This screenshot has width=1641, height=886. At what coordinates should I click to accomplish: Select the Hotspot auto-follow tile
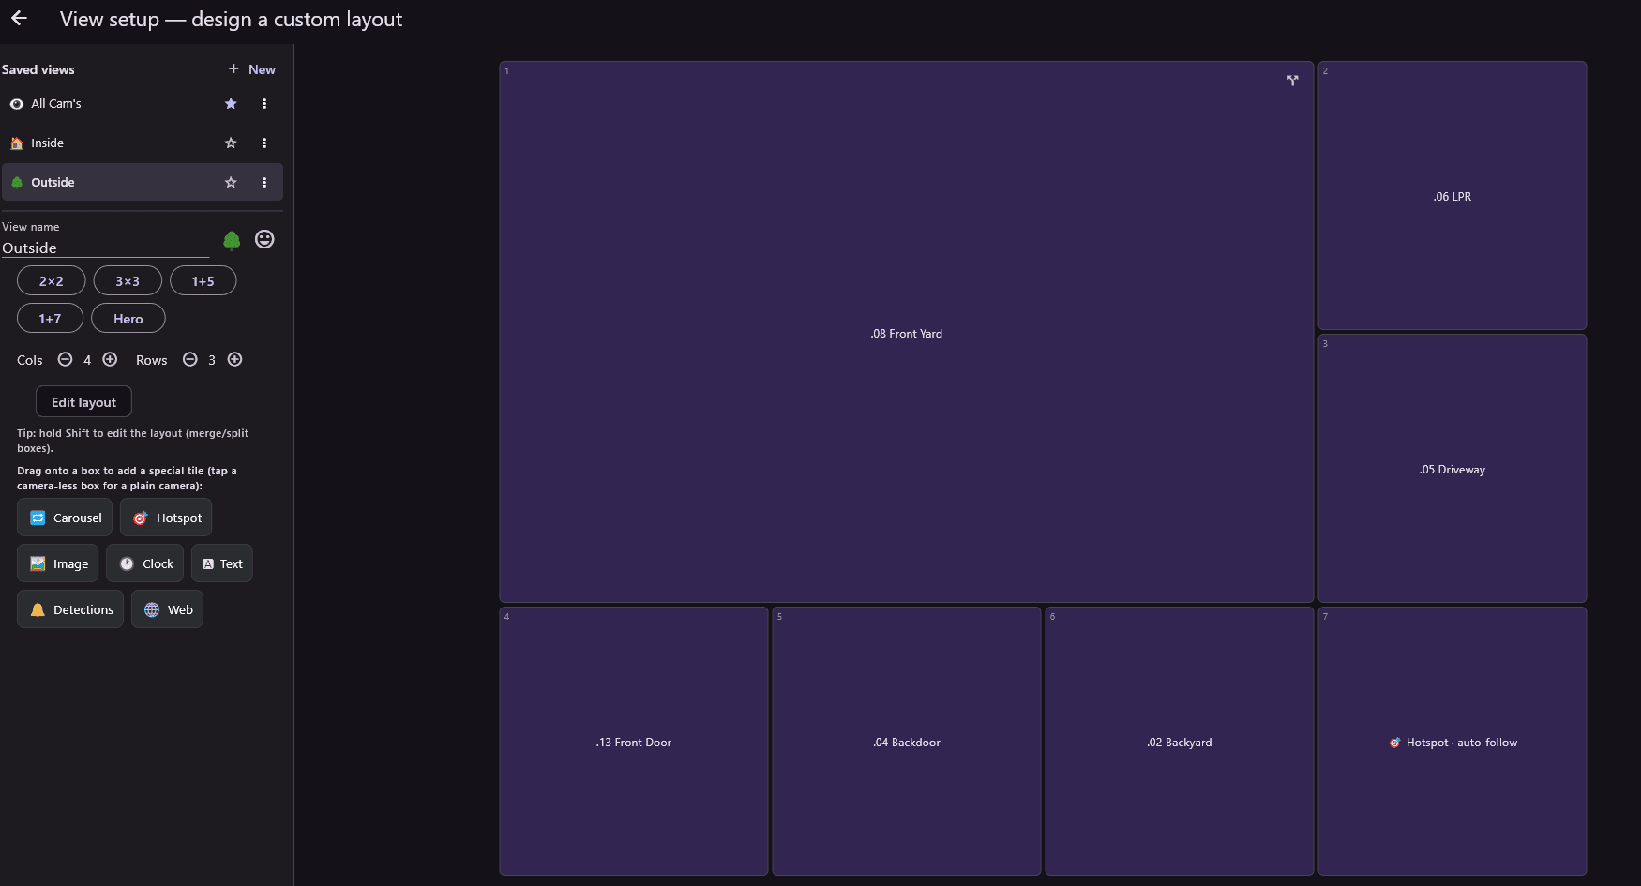pyautogui.click(x=1452, y=742)
